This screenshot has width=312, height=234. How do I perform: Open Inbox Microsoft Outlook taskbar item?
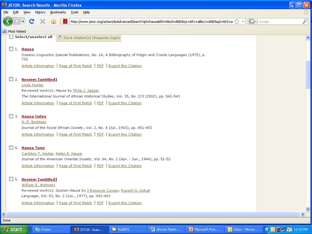click(243, 229)
